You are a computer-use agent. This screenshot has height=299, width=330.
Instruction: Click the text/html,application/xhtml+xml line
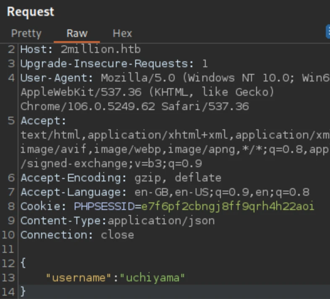[x=175, y=135]
